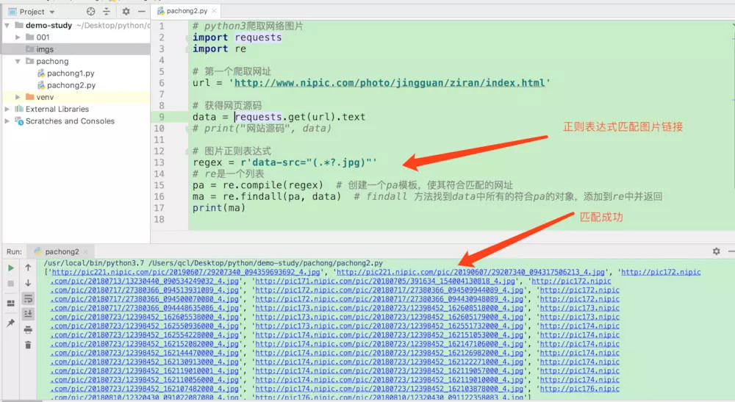735x402 pixels.
Task: Click 're.compile(regex)' on line 15
Action: (x=273, y=185)
